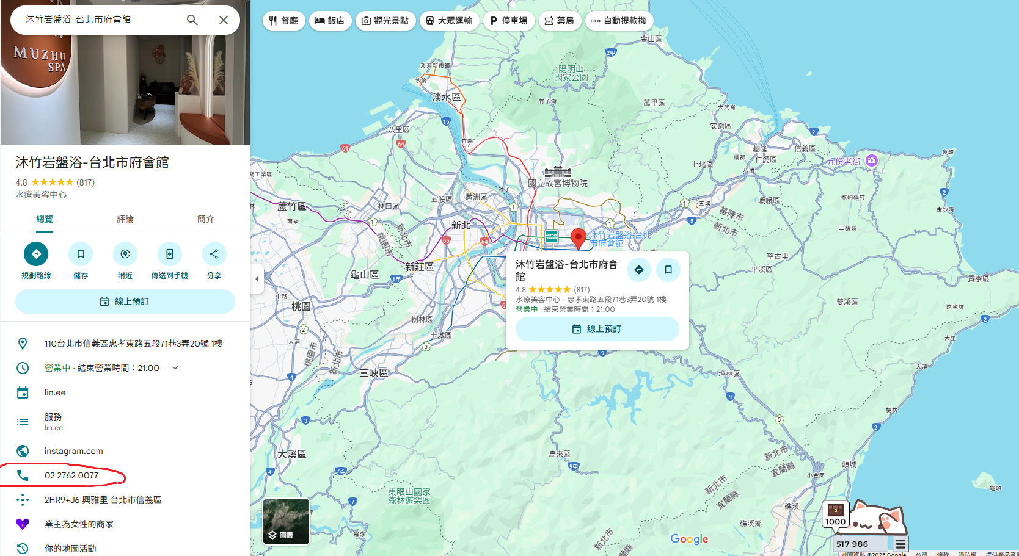Viewport: 1019px width, 556px height.
Task: Open the 圖層 layers thumbnail
Action: coord(286,521)
